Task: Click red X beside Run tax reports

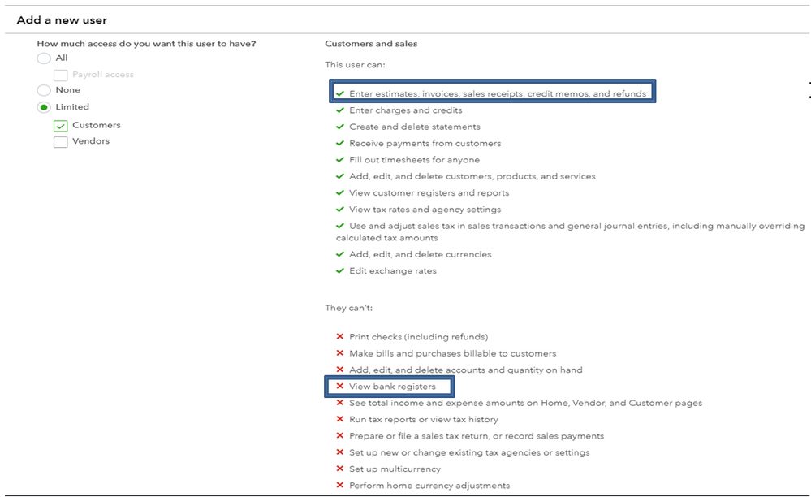Action: pos(340,420)
